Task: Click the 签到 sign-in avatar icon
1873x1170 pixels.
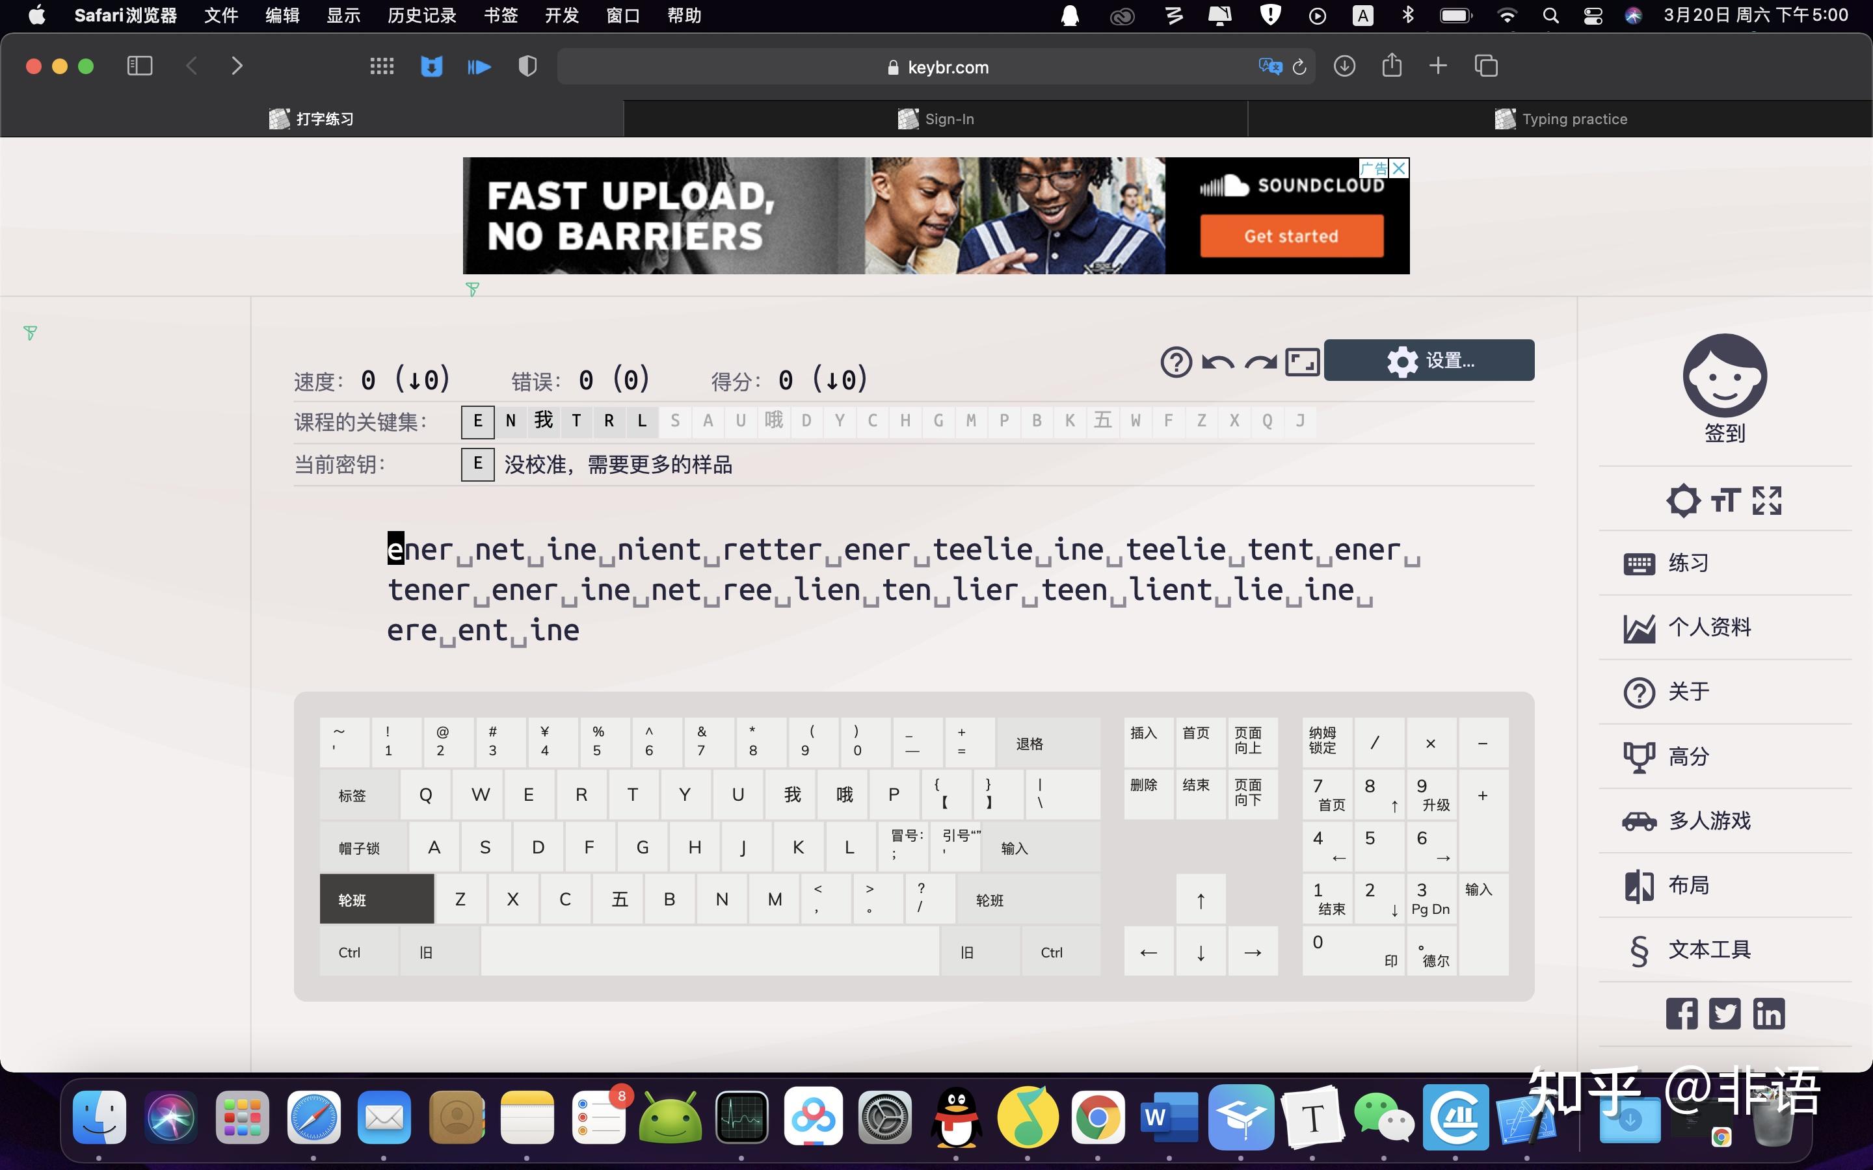Action: (x=1725, y=377)
